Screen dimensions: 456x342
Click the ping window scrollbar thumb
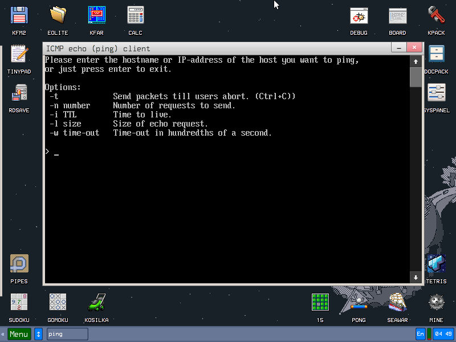click(416, 77)
